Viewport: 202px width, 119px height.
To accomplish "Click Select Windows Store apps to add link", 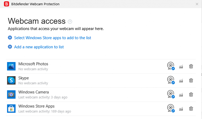I will point(53,38).
